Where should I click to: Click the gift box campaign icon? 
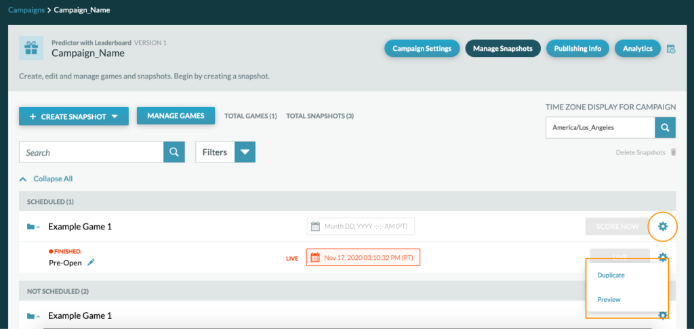(x=31, y=48)
